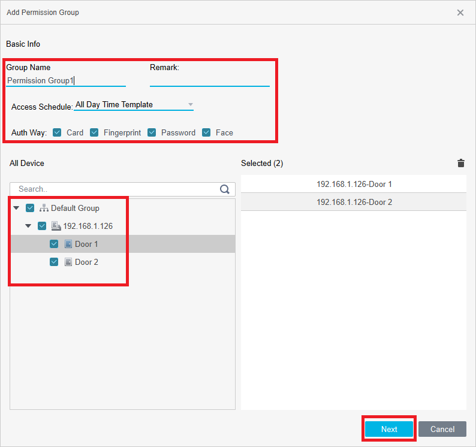Collapse the 192.168.1.126 device node
This screenshot has height=447, width=476.
click(28, 226)
